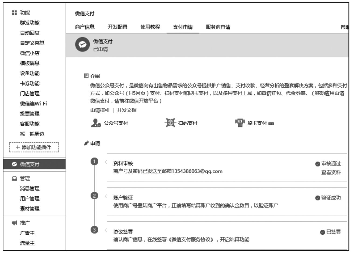Click the 公众号支付 label
Viewport: 353px width, 253px height.
116,123
